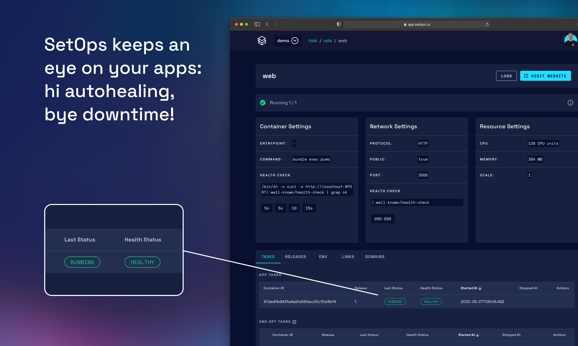
Task: Open the Env tab
Action: click(x=323, y=257)
